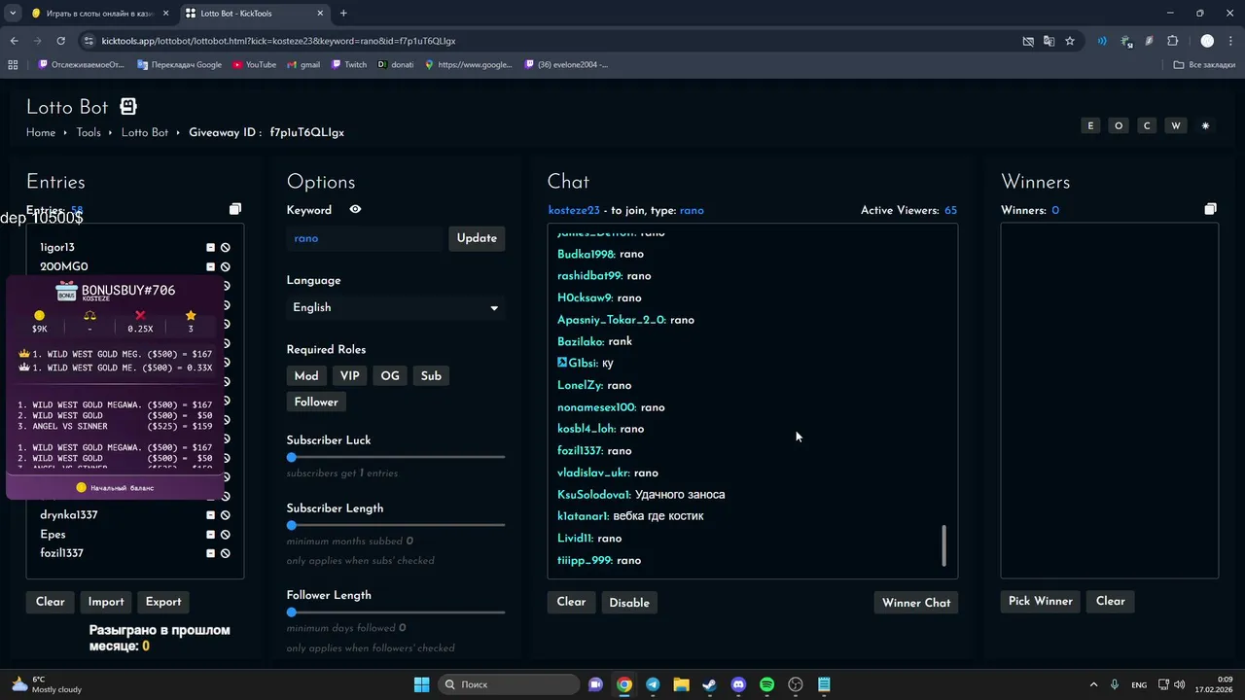Image resolution: width=1245 pixels, height=700 pixels.
Task: Ban user fozil1337 from entries
Action: tap(225, 553)
